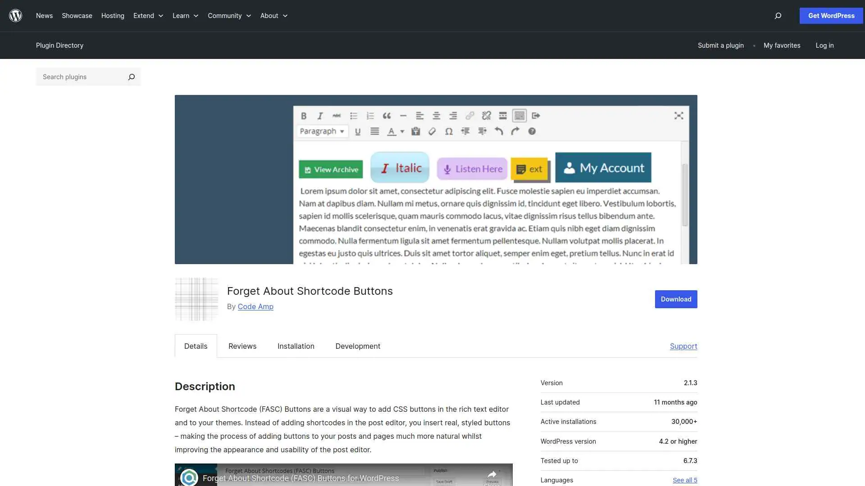The width and height of the screenshot is (865, 486).
Task: Open the search magnifier in the header
Action: (778, 16)
